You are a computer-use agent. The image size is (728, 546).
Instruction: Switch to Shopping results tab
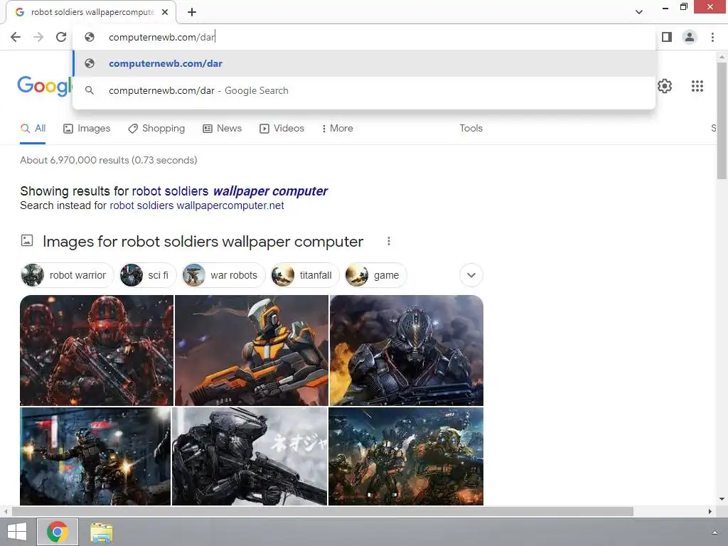(x=156, y=129)
